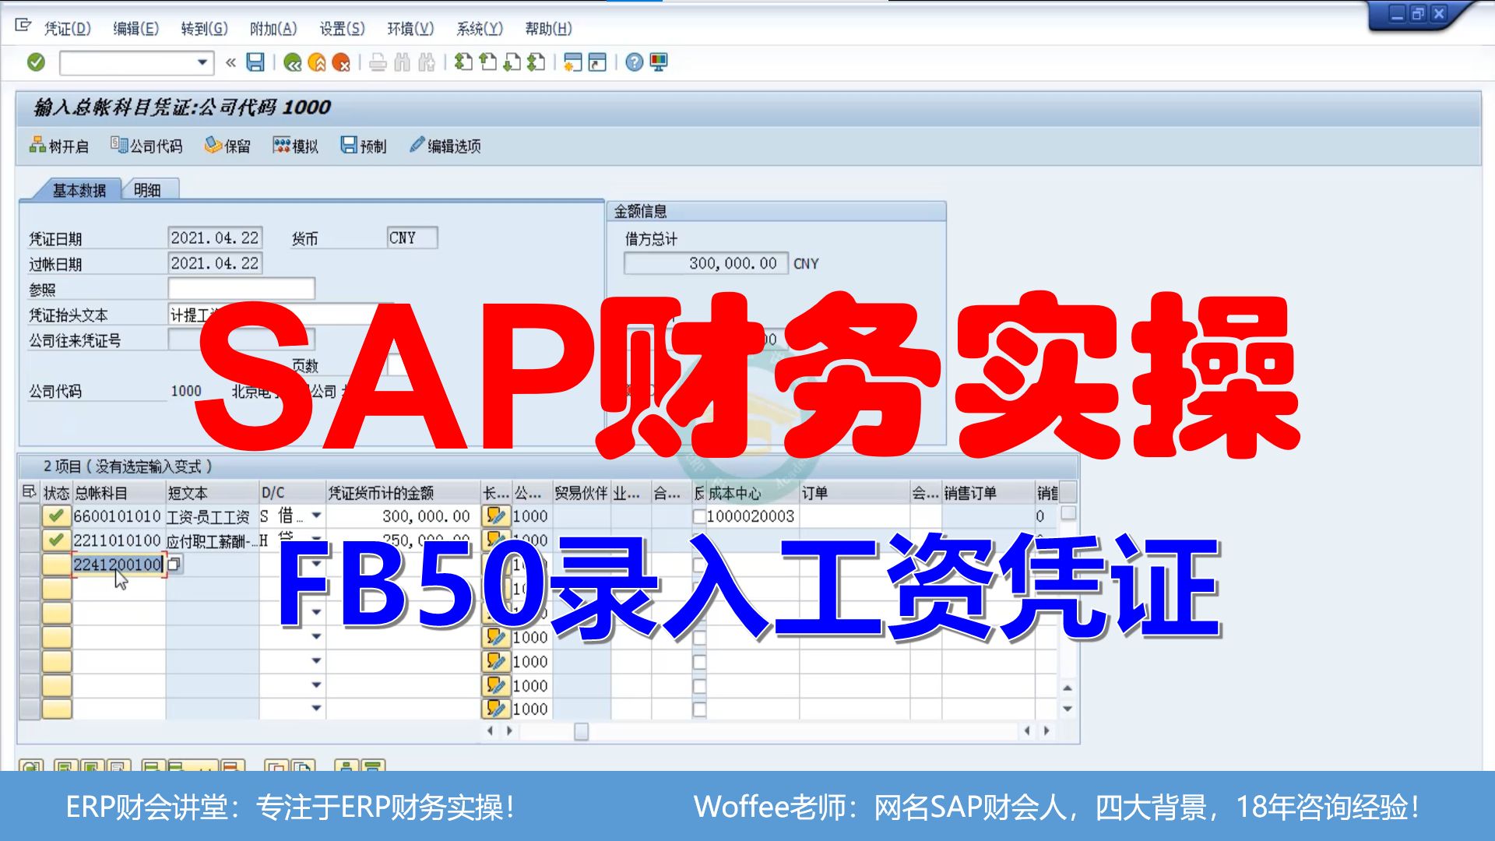This screenshot has height=841, width=1495.
Task: Tick the checkbox in the last table row
Action: click(x=699, y=709)
